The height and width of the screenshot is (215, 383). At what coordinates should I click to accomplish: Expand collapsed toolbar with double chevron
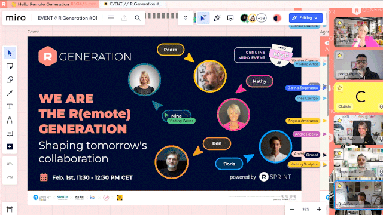point(186,18)
